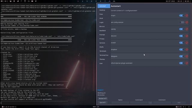The width and height of the screenshot is (192, 108).
Task: Switch to workspace 1 in top panel
Action: coord(78,1)
